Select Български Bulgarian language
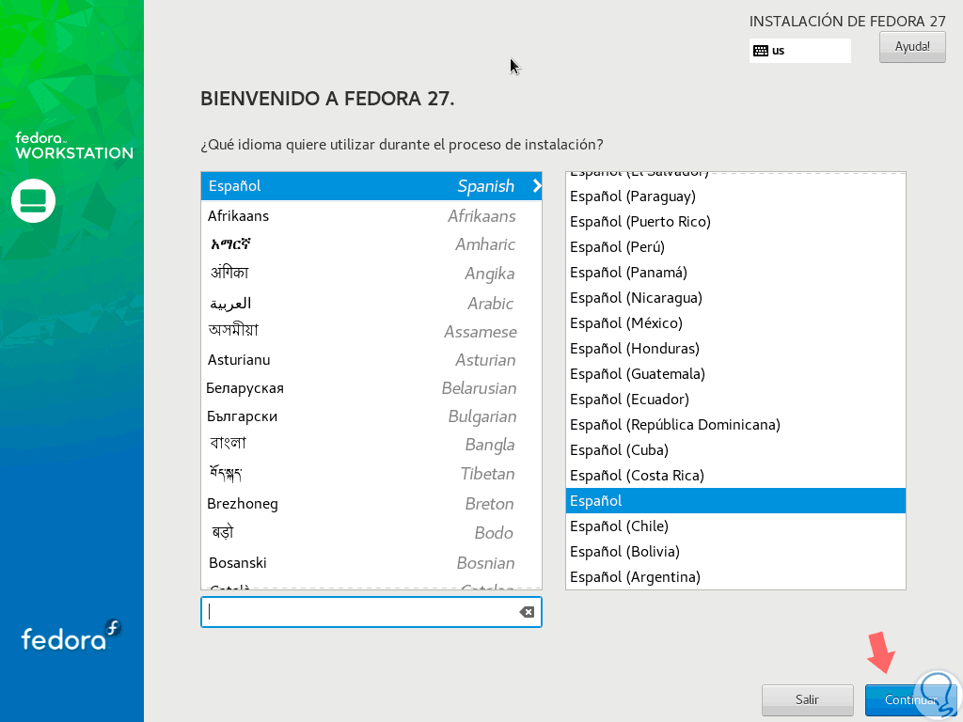The image size is (963, 722). 371,416
